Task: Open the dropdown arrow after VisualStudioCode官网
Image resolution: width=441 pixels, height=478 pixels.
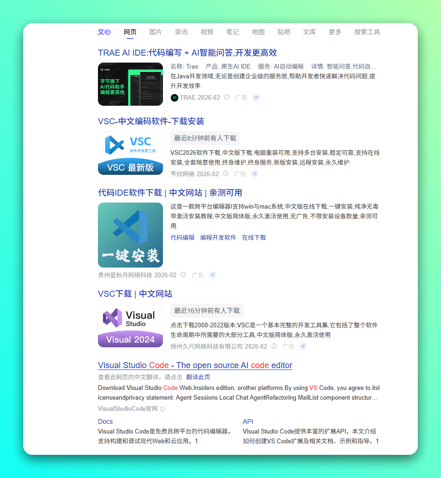Action: tap(162, 409)
